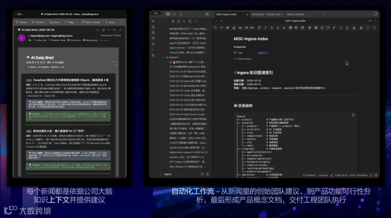Open note starting 'Nano Banana Pro'
Screen dimensions: 391x218
[188, 166]
